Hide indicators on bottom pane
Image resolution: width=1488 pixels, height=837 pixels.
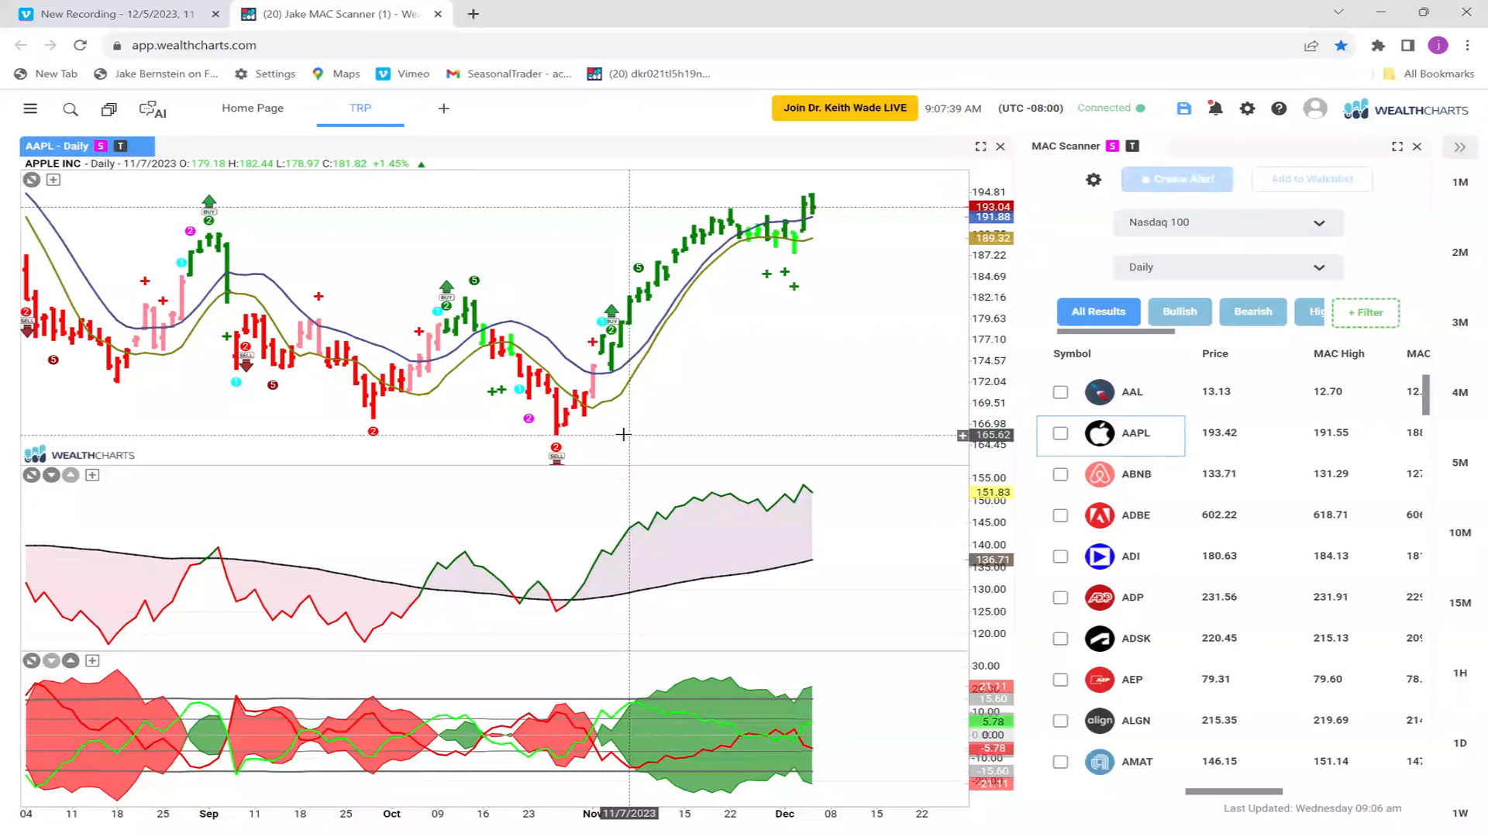pyautogui.click(x=32, y=661)
